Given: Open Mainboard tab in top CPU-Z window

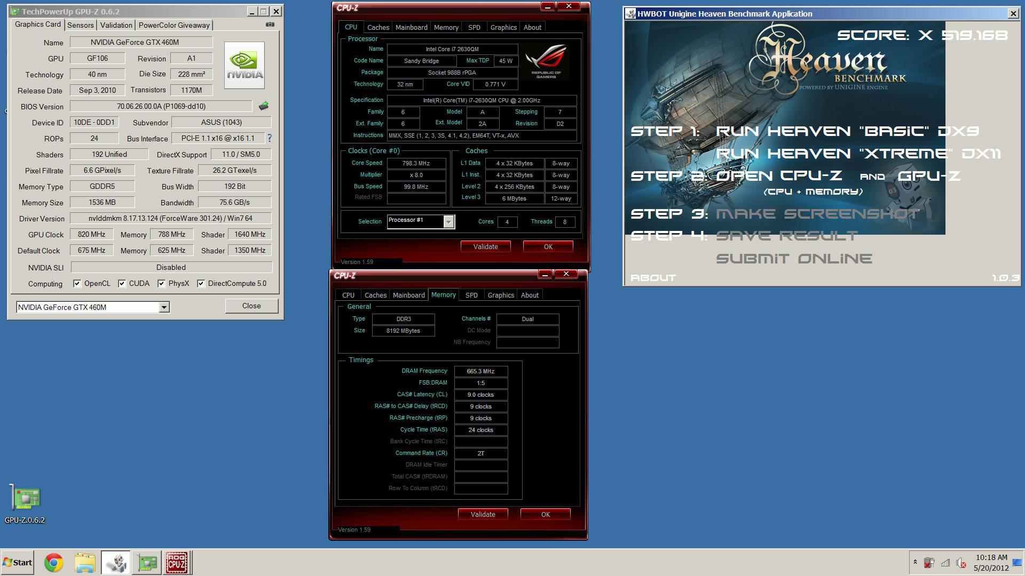Looking at the screenshot, I should 411,27.
